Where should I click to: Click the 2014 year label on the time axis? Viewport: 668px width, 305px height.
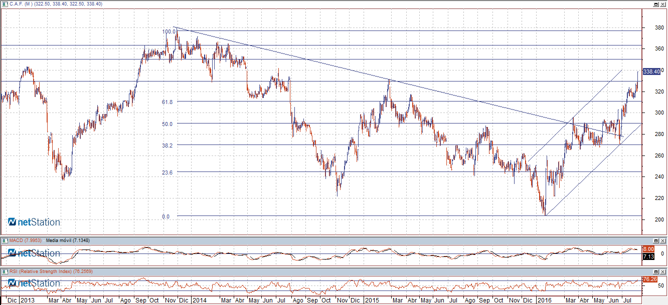200,300
